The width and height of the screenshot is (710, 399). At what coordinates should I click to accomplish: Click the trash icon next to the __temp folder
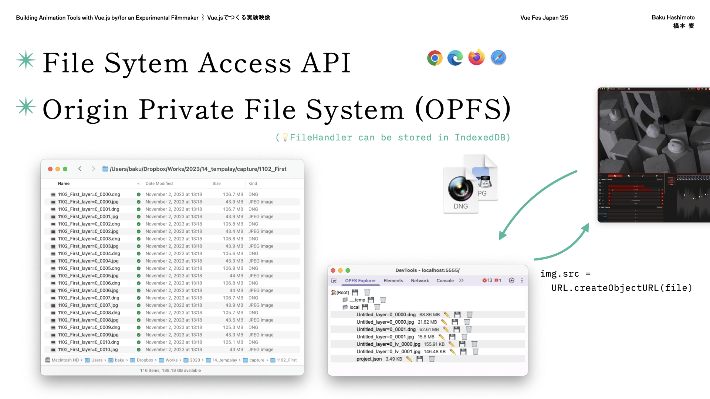pos(383,300)
